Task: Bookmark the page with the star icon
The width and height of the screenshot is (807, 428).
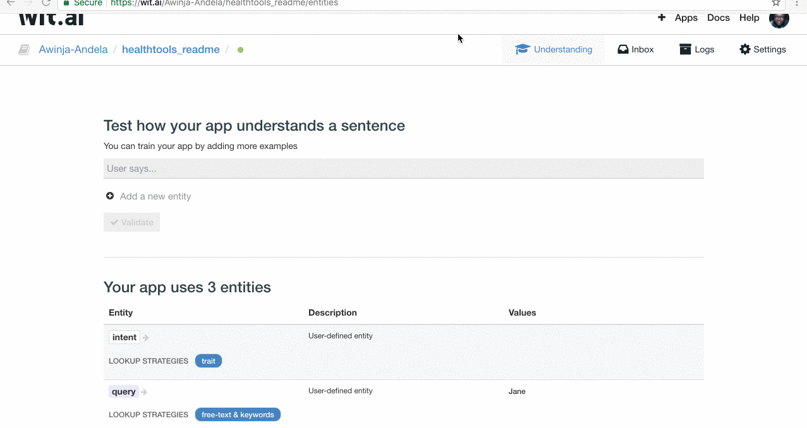Action: pos(776,3)
